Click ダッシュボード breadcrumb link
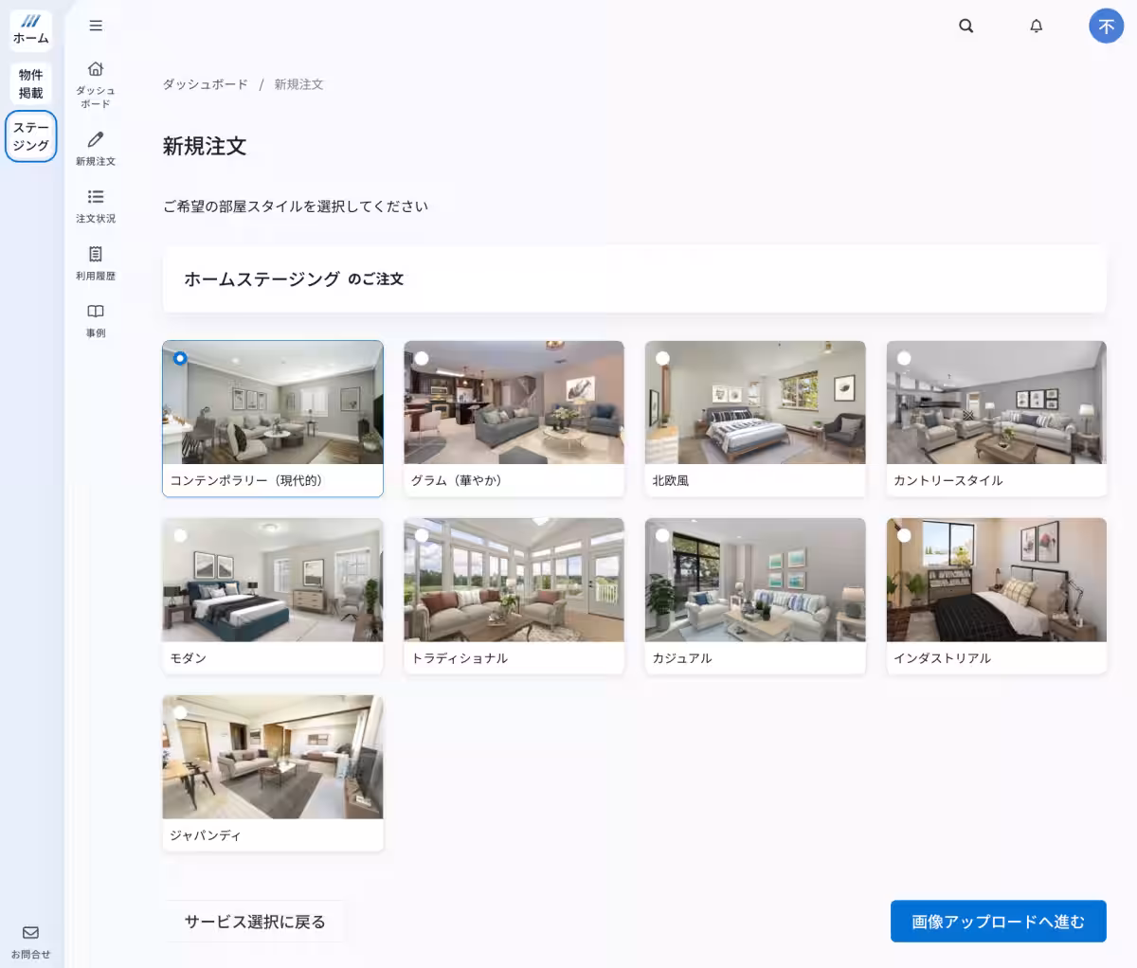The height and width of the screenshot is (968, 1137). click(205, 84)
